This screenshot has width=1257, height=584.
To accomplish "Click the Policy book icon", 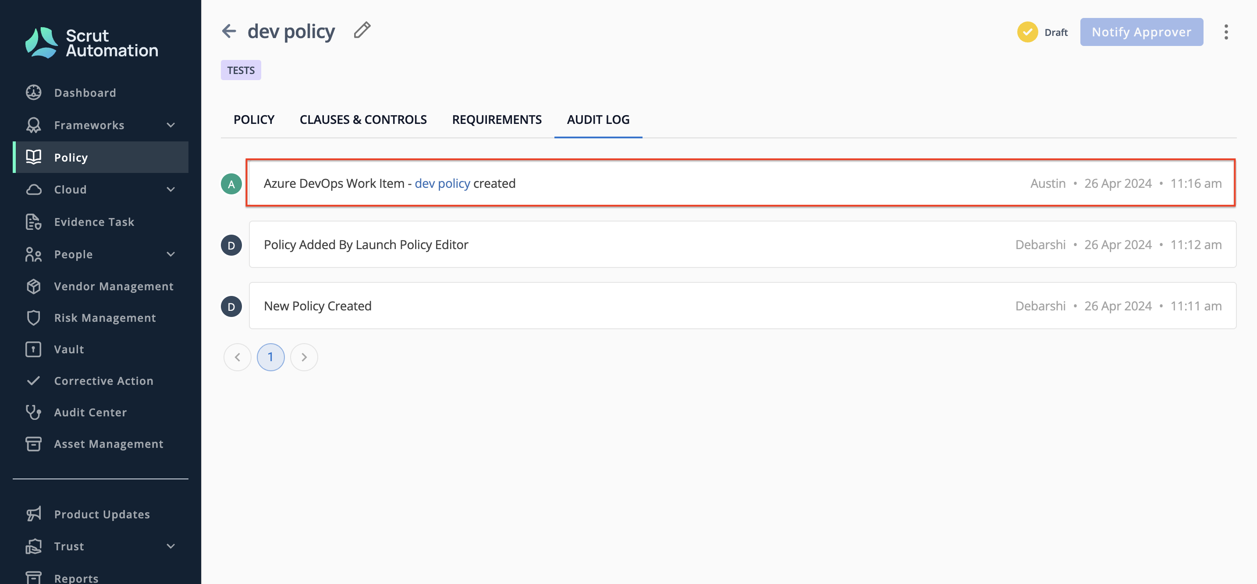I will coord(34,157).
